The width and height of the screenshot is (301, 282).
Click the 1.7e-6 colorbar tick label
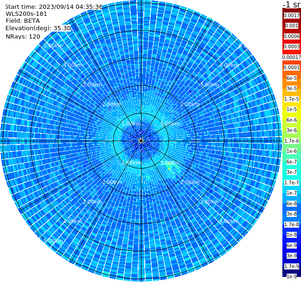click(x=292, y=141)
